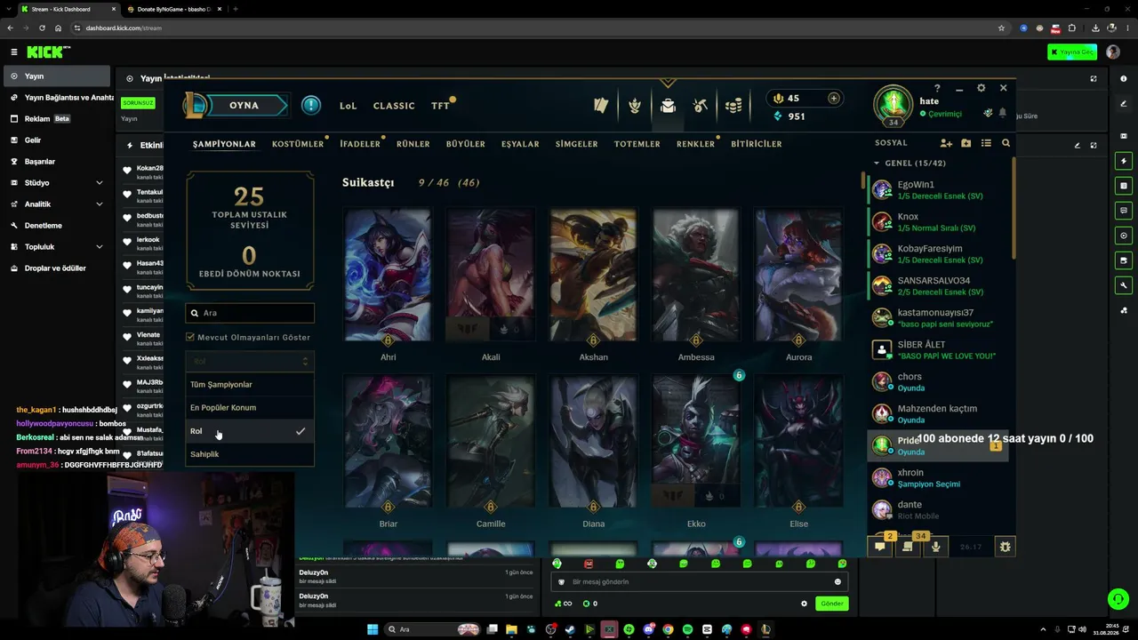Image resolution: width=1138 pixels, height=640 pixels.
Task: Open League client settings gear
Action: coord(982,88)
